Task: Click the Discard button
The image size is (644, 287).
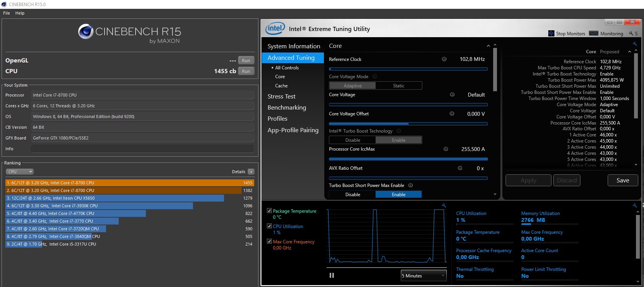Action: [x=567, y=180]
